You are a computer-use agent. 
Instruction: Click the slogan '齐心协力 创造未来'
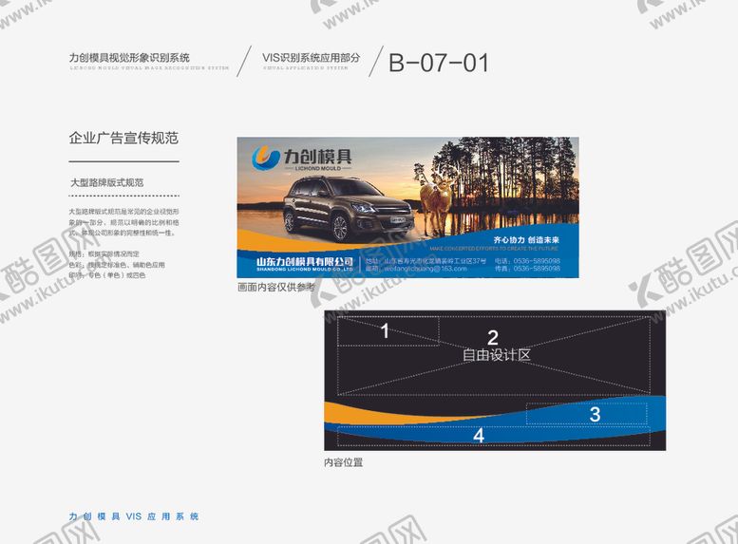coord(526,240)
